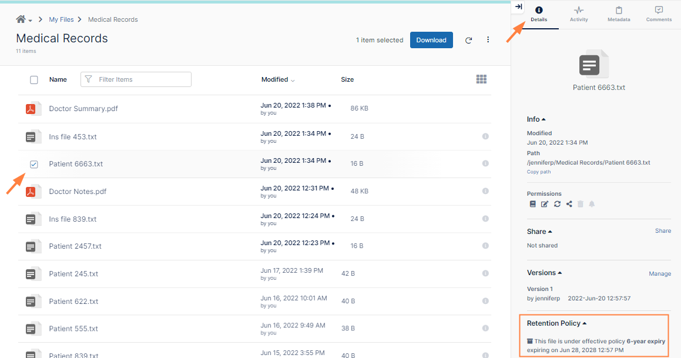
Task: Uncheck the Patient 6663.txt checkbox
Action: tap(34, 164)
